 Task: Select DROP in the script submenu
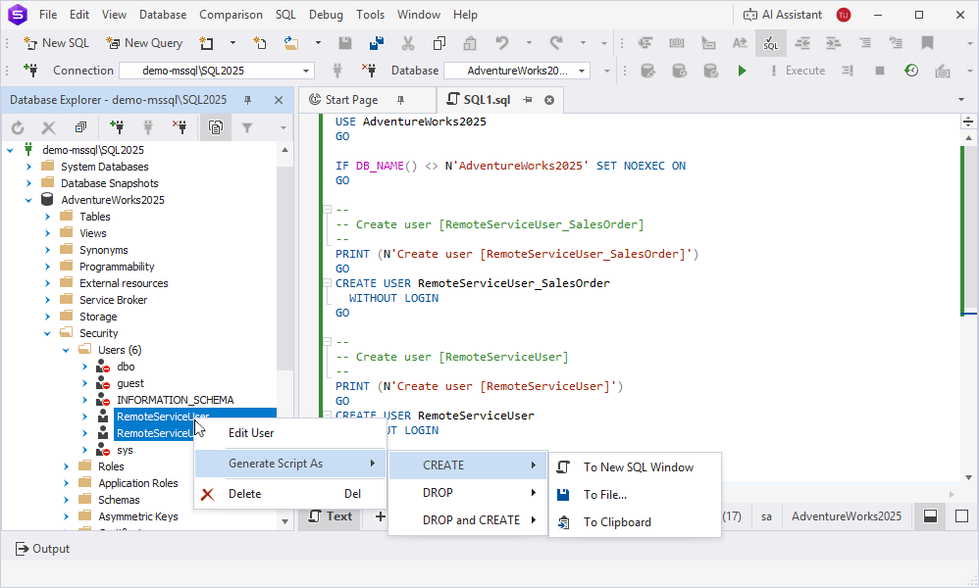click(468, 493)
